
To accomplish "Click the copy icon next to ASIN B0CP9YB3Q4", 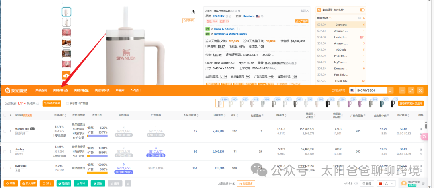I will point(232,11).
